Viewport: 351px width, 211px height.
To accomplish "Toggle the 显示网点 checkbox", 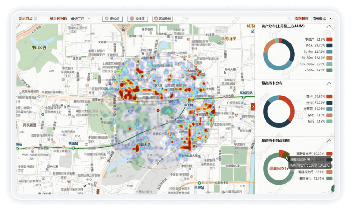I will pos(36,19).
